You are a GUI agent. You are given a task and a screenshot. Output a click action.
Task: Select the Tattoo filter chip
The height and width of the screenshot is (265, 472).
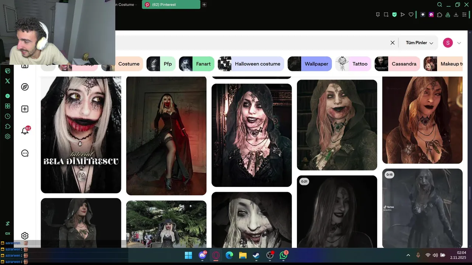point(353,64)
